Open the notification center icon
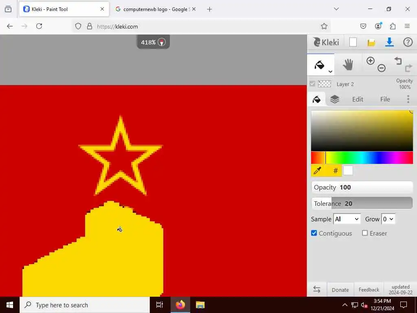The width and height of the screenshot is (417, 313). pyautogui.click(x=404, y=305)
